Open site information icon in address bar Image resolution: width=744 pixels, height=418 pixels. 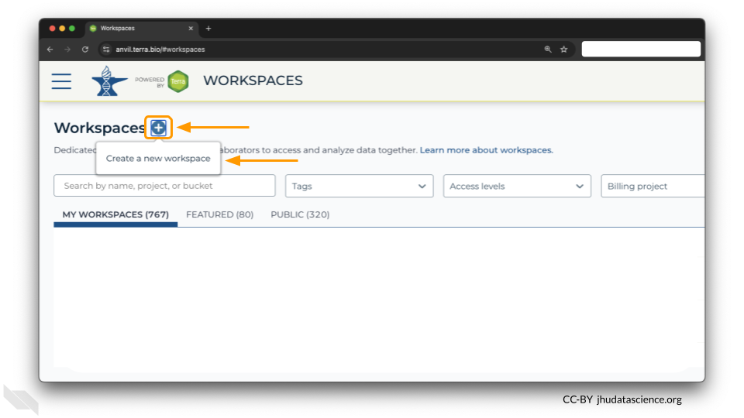pyautogui.click(x=106, y=50)
